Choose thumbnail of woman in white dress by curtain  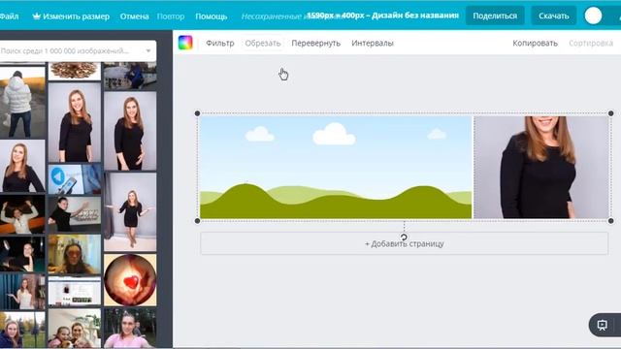pos(22,292)
